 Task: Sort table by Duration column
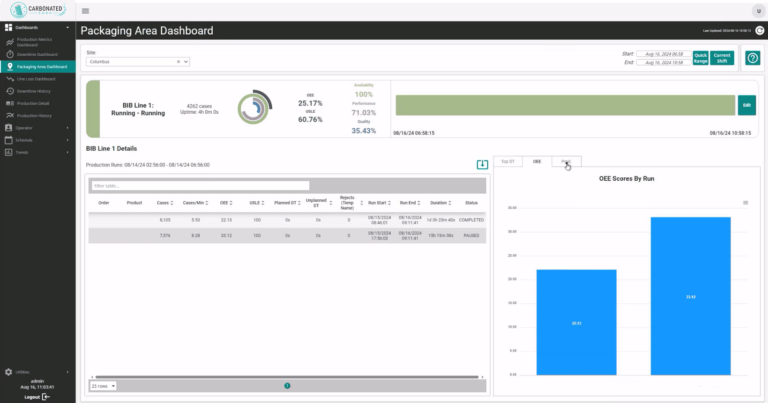click(450, 203)
